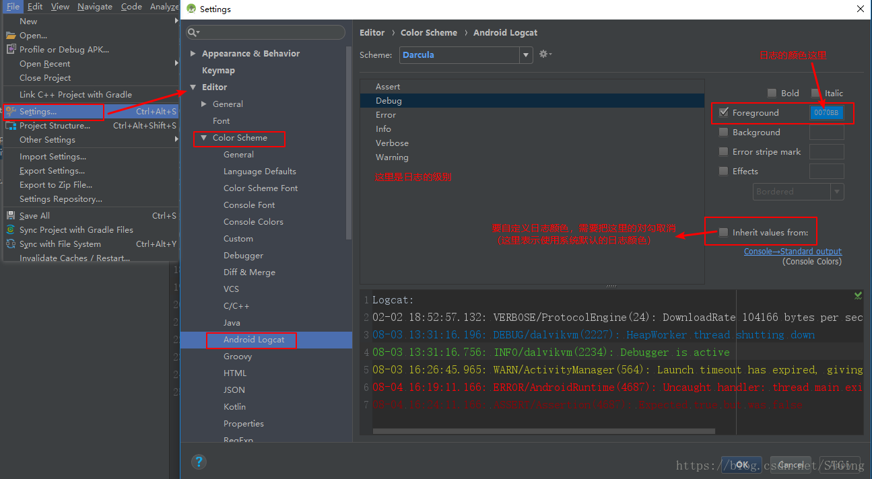The height and width of the screenshot is (479, 872).
Task: Click the Effects color swatch
Action: click(x=826, y=172)
